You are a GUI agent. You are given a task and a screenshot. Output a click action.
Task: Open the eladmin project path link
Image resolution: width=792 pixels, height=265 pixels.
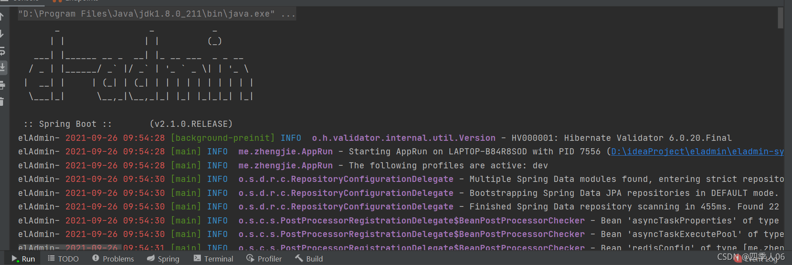pos(697,152)
